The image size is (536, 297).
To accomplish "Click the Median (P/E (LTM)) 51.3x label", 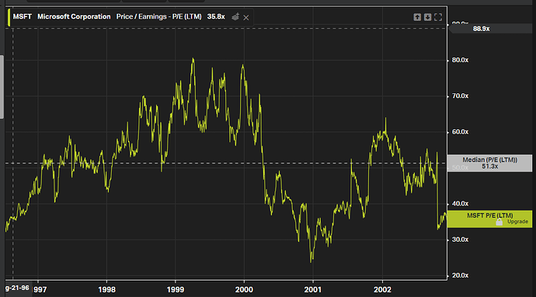I will [x=489, y=163].
